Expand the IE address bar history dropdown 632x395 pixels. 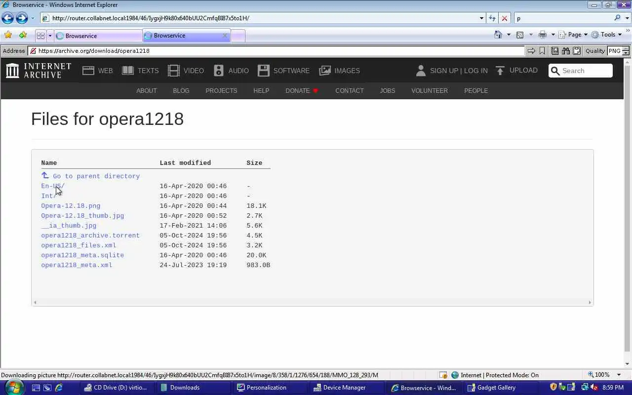(481, 18)
